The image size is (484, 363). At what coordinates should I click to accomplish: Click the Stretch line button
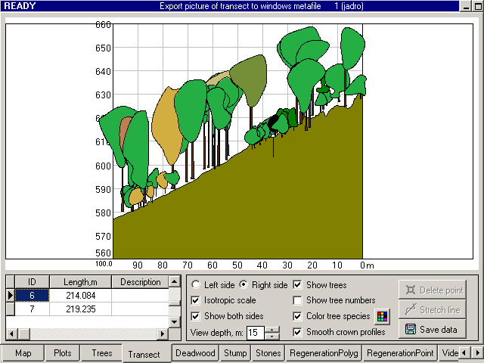click(x=432, y=310)
